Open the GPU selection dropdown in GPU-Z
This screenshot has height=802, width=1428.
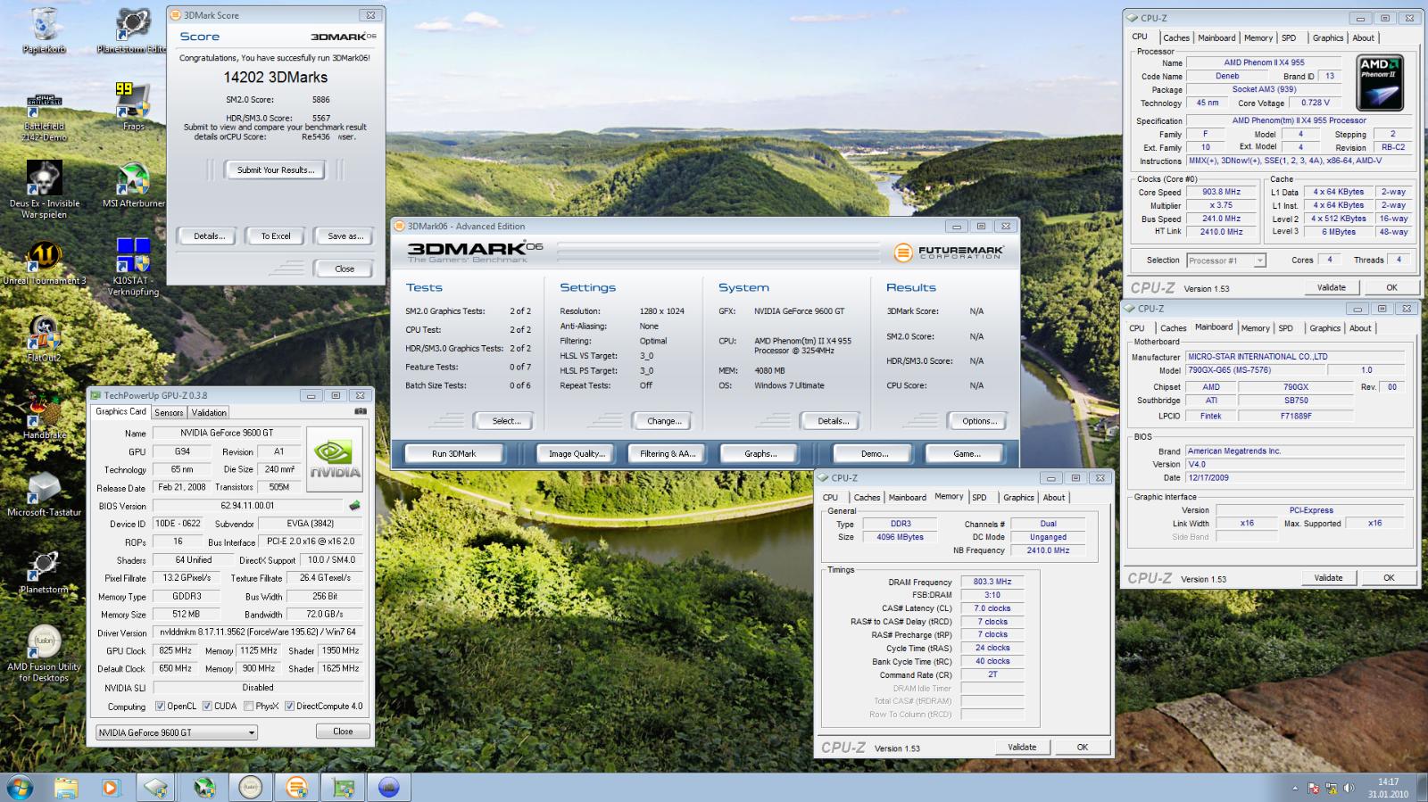pos(177,732)
